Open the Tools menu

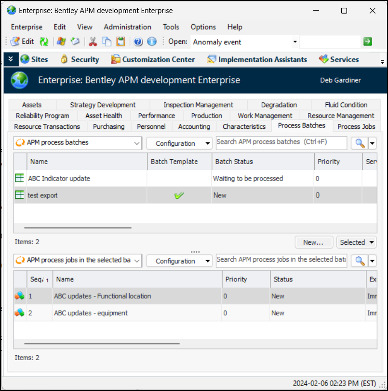(x=171, y=27)
